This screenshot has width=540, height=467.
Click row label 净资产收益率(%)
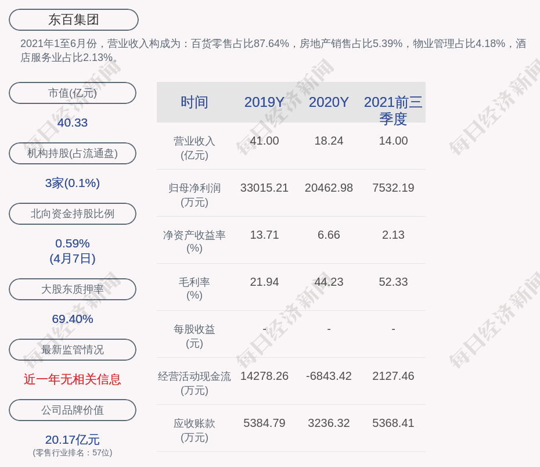click(x=195, y=242)
